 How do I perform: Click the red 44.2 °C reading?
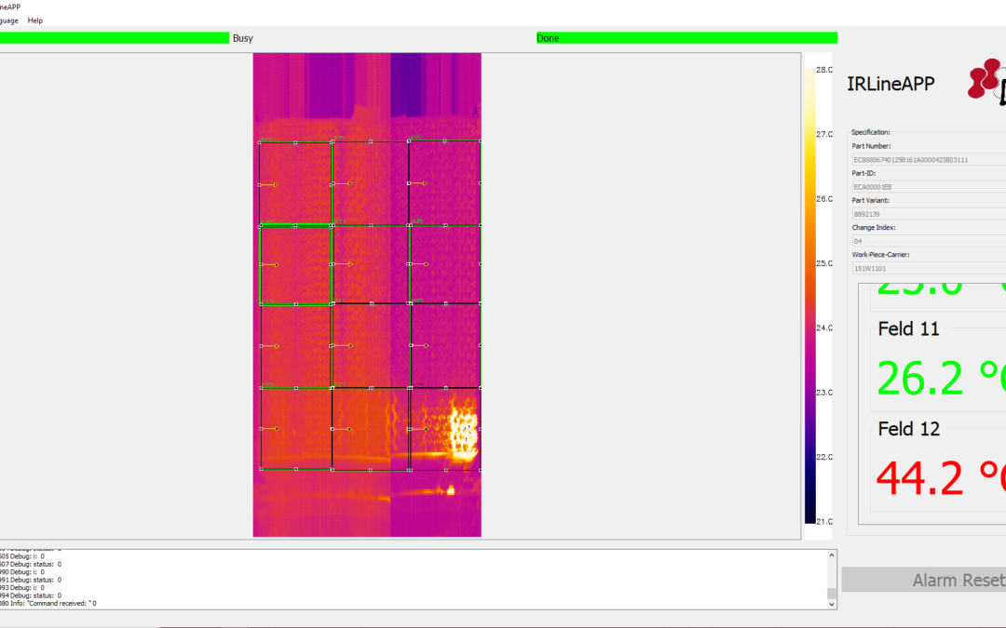pyautogui.click(x=941, y=478)
